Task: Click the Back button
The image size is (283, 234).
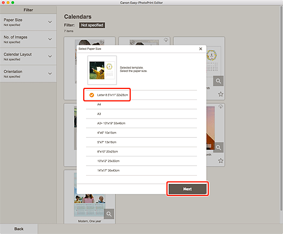Action: click(x=19, y=229)
